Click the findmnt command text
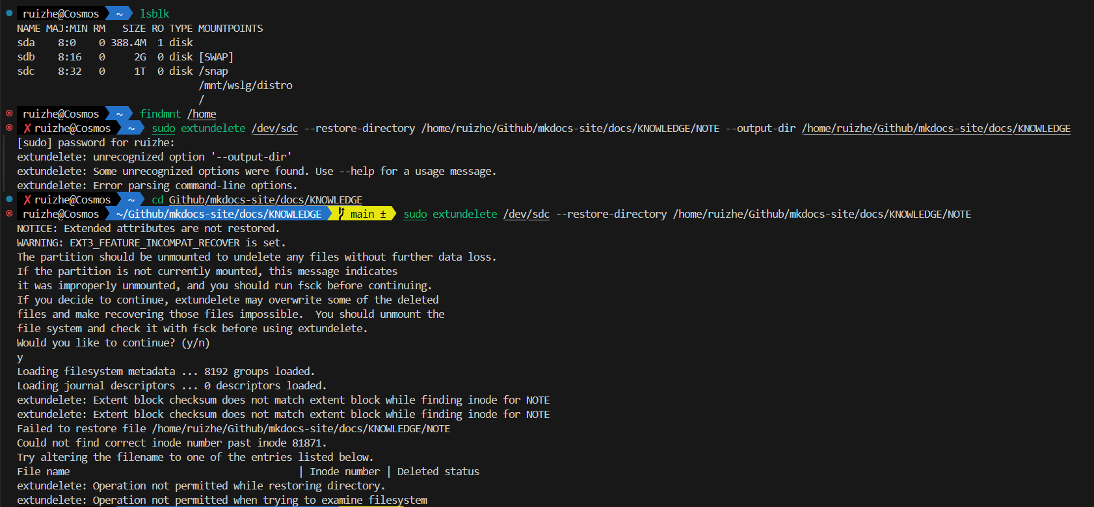The image size is (1094, 507). [x=160, y=114]
